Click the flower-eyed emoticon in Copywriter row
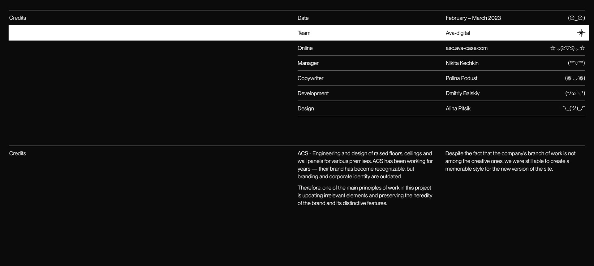 (575, 78)
